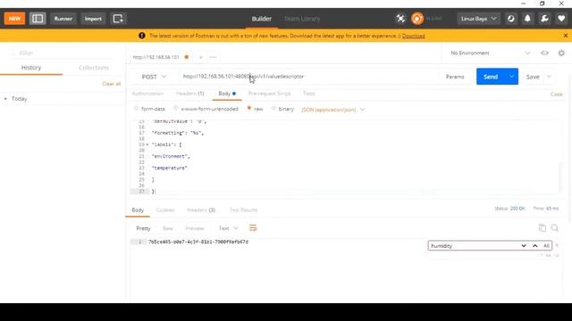Click the humidity search input field
572x321 pixels.
pyautogui.click(x=474, y=246)
